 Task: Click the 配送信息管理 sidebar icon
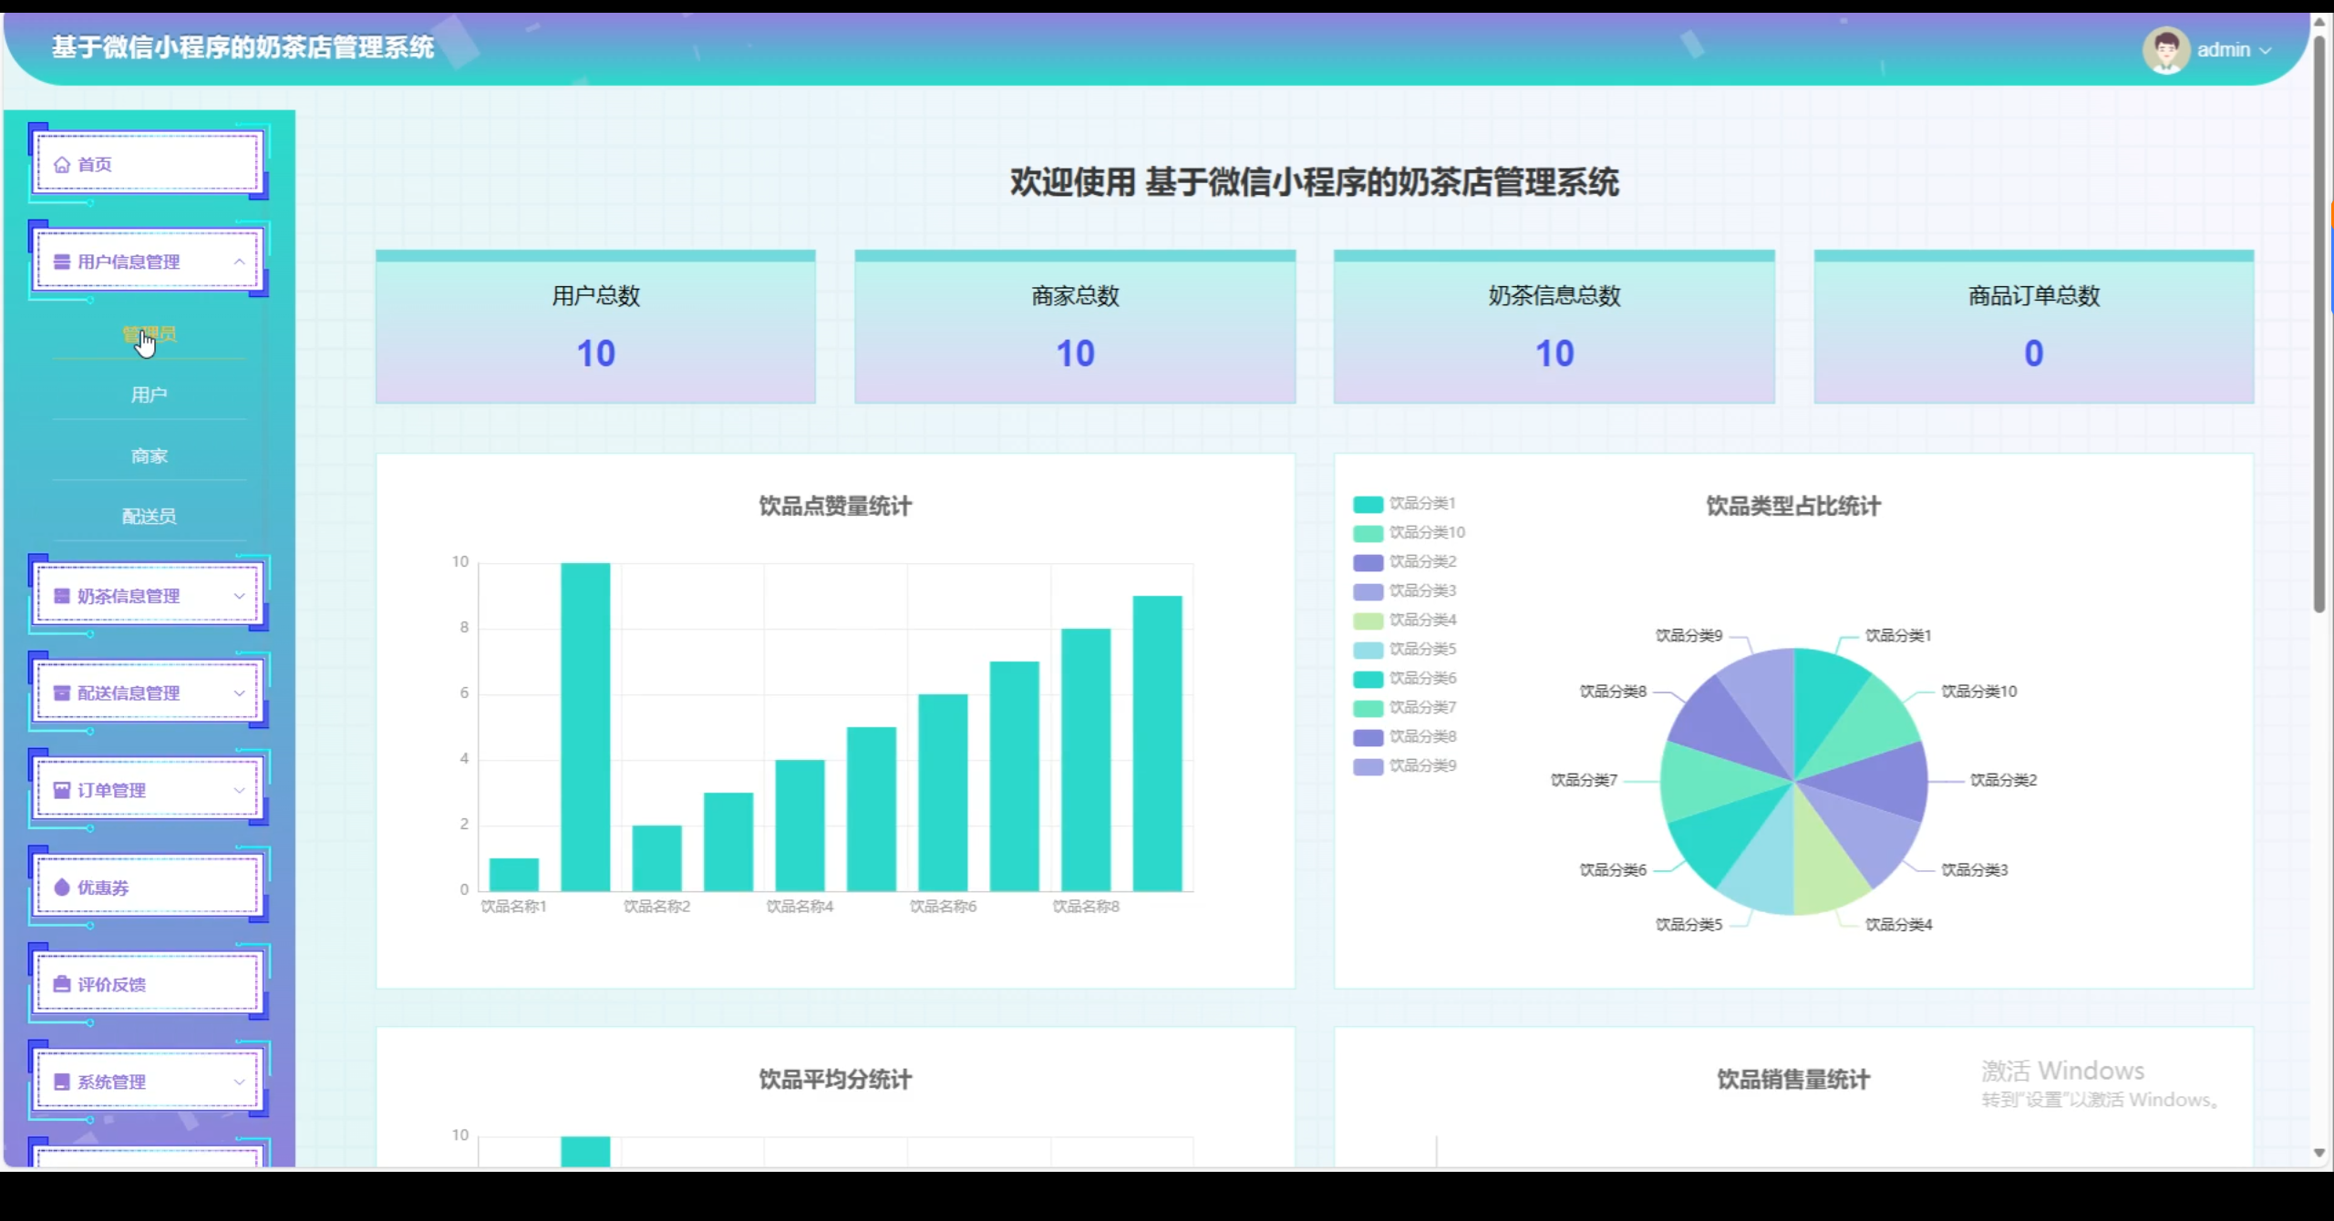click(62, 693)
